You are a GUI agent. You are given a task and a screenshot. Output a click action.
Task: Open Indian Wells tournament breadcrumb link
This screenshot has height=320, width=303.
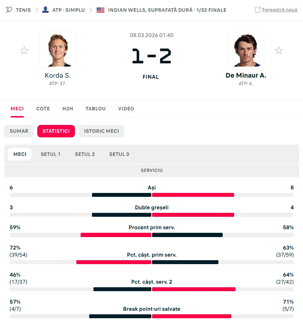(x=167, y=10)
